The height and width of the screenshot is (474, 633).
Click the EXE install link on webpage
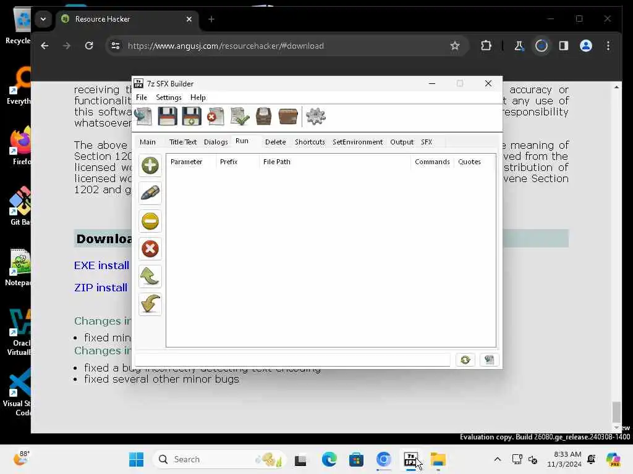point(102,265)
